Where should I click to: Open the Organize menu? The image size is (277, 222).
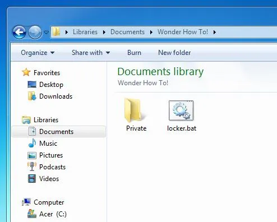[38, 53]
